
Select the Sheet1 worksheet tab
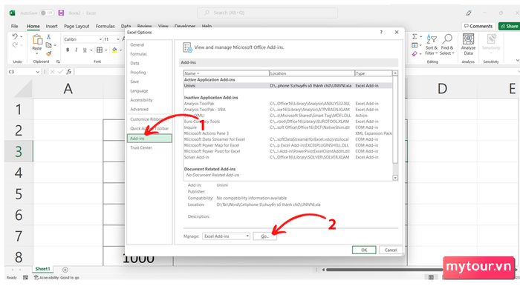[43, 269]
